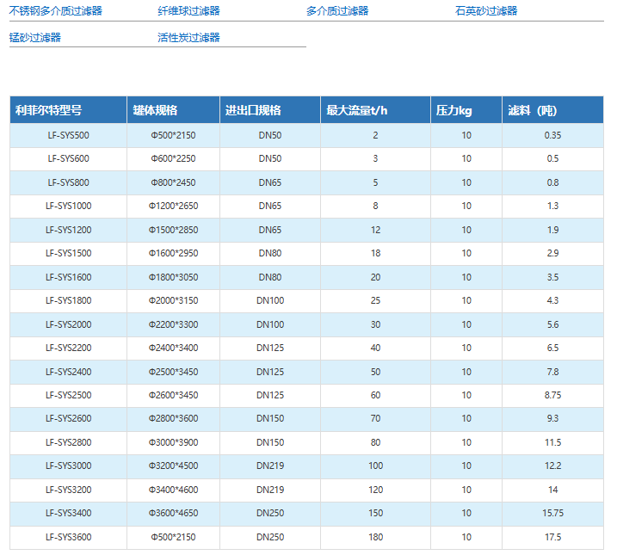Image resolution: width=617 pixels, height=555 pixels.
Task: Click the Φ3200*4500 tank specification cell
Action: click(x=173, y=466)
